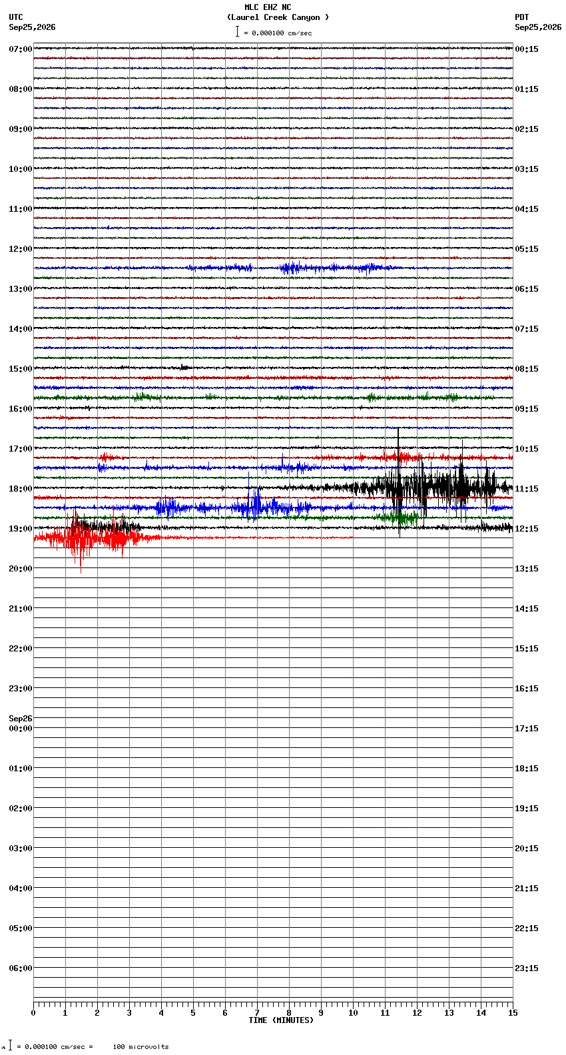The width and height of the screenshot is (566, 1055).
Task: Click the UTC header label
Action: click(16, 17)
